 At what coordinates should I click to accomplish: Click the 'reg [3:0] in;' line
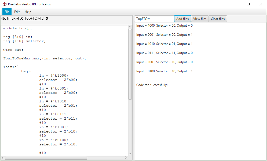[x=18, y=37]
